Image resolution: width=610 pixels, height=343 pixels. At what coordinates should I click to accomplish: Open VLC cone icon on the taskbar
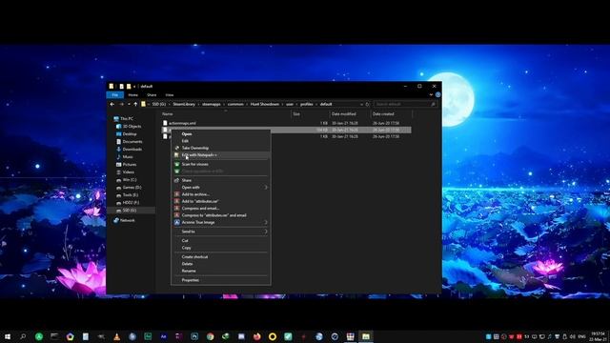pyautogui.click(x=116, y=336)
